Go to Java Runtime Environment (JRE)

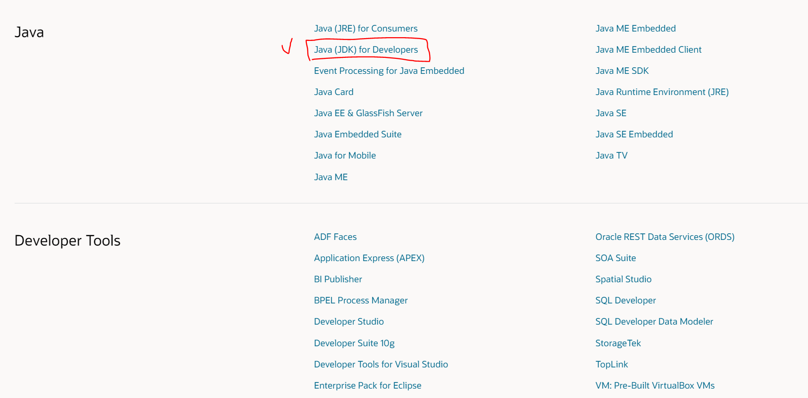pyautogui.click(x=662, y=92)
